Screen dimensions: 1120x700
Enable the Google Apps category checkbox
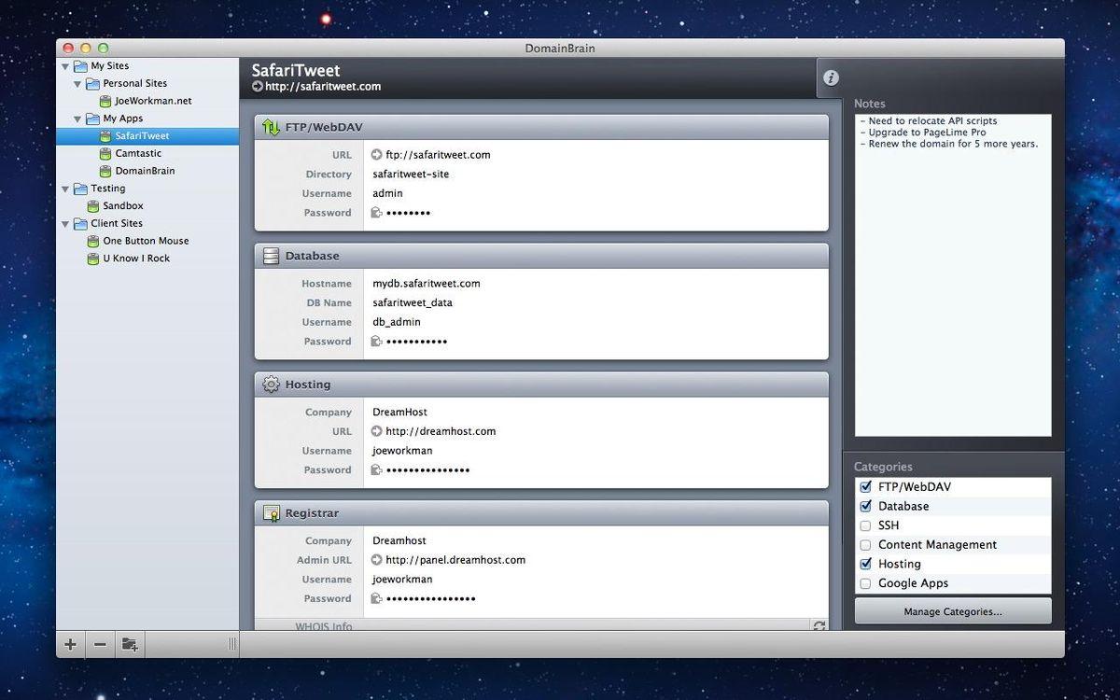click(x=865, y=583)
